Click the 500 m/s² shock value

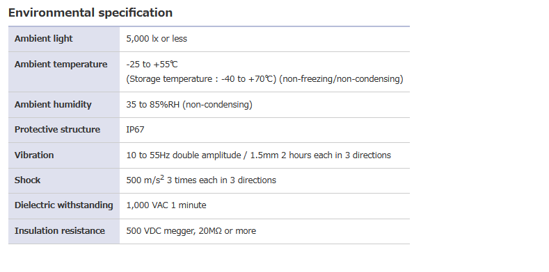click(x=201, y=180)
